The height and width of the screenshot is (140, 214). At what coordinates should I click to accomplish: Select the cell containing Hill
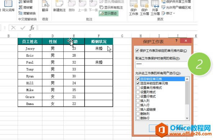[x=30, y=83]
